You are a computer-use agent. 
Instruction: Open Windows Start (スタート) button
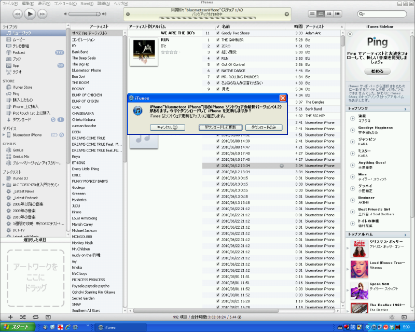(x=18, y=327)
